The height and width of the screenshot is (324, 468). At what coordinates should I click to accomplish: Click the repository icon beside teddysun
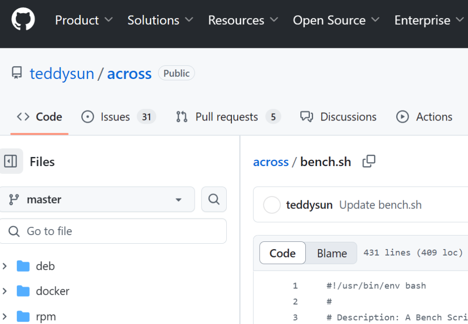[x=17, y=73]
